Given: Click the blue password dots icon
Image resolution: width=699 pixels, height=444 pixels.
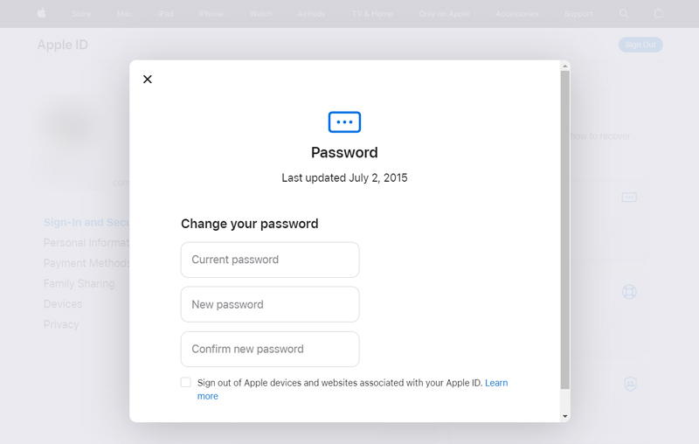Looking at the screenshot, I should (344, 122).
